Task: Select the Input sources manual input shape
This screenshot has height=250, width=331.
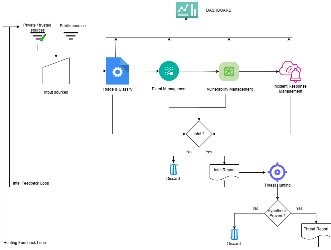Action: pos(56,72)
